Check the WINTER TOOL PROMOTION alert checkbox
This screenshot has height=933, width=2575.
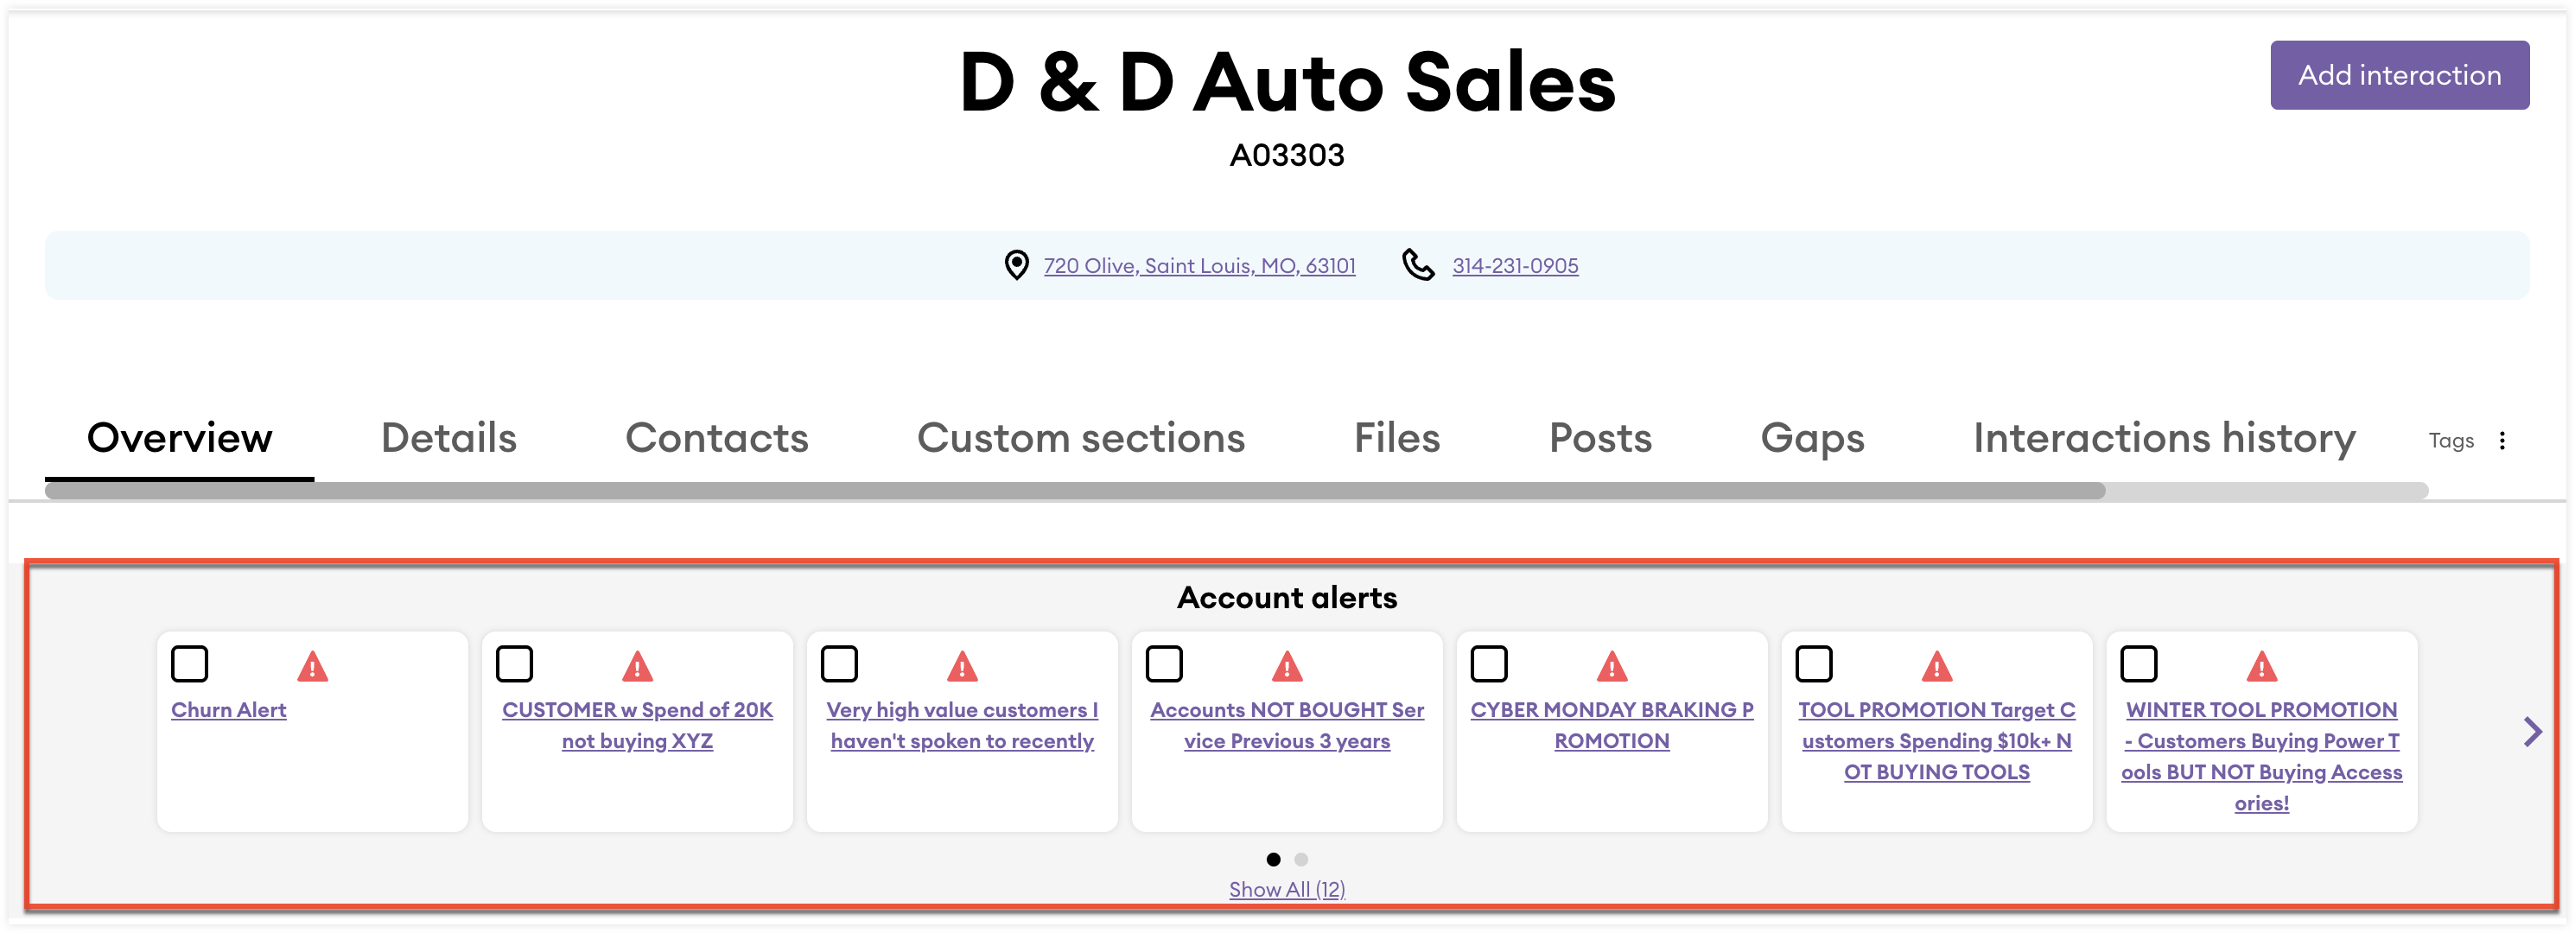[x=2138, y=663]
